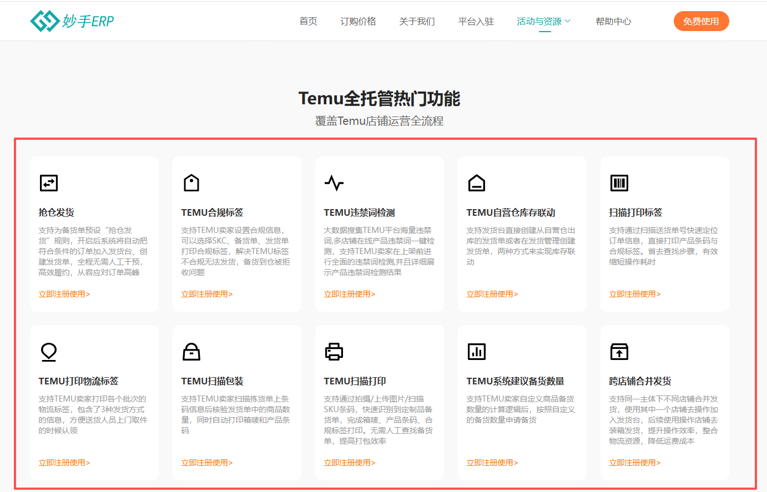Open 关于我们 in the top navigation
This screenshot has height=492, width=767.
(417, 21)
